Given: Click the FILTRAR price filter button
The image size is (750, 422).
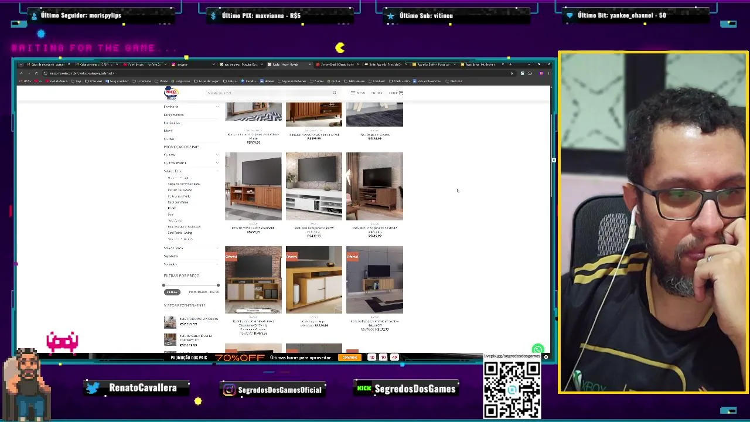Looking at the screenshot, I should coord(172,292).
